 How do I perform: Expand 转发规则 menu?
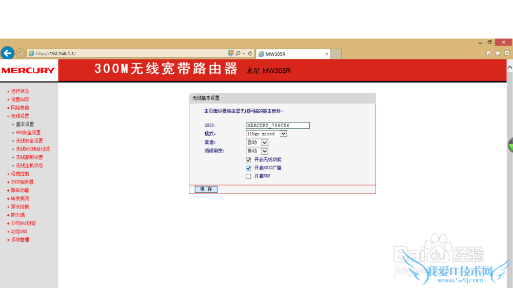coord(20,198)
